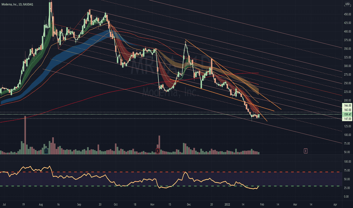
Task: Open the USD currency label
Action: point(348,4)
